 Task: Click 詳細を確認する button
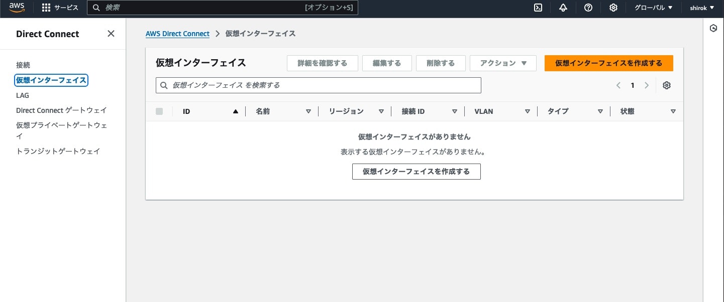[x=323, y=63]
